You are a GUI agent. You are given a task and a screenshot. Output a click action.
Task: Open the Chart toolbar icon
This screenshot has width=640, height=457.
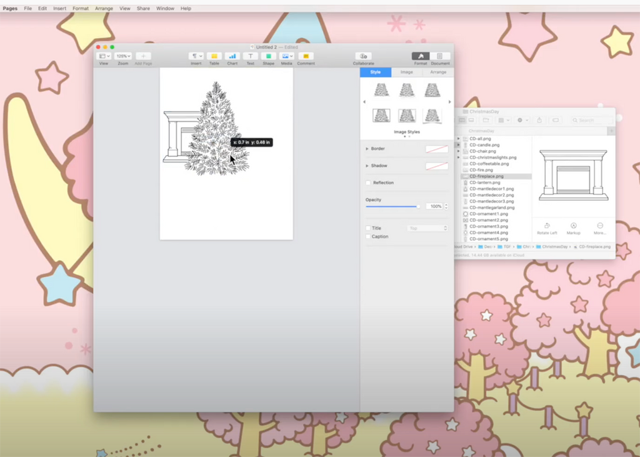coord(232,56)
